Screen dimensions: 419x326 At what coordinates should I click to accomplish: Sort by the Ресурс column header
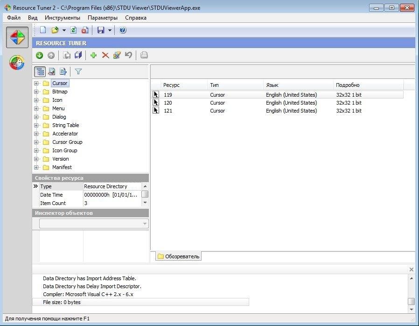184,85
